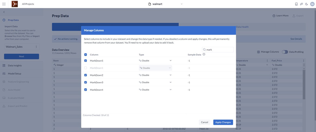Image resolution: width=316 pixels, height=132 pixels.
Task: Switch to the Data Health tab
Action: tap(242, 27)
